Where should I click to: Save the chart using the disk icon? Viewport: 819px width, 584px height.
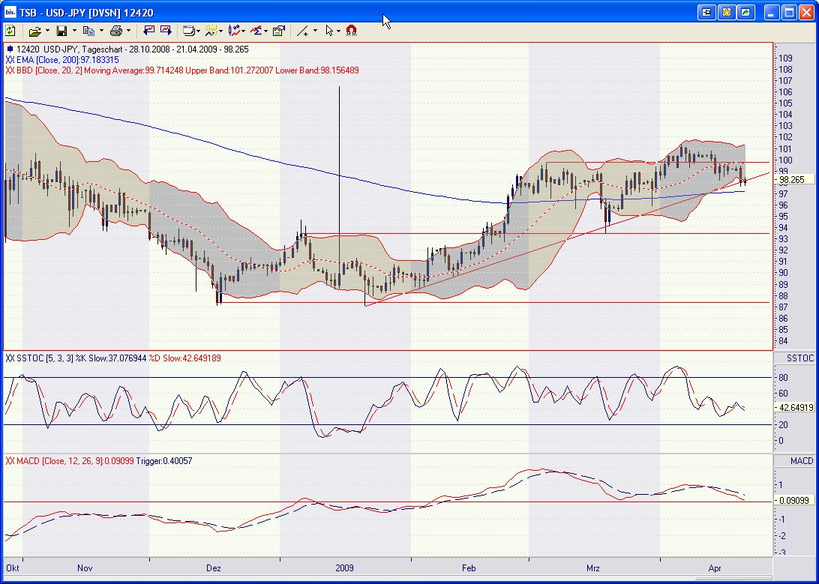(x=62, y=31)
